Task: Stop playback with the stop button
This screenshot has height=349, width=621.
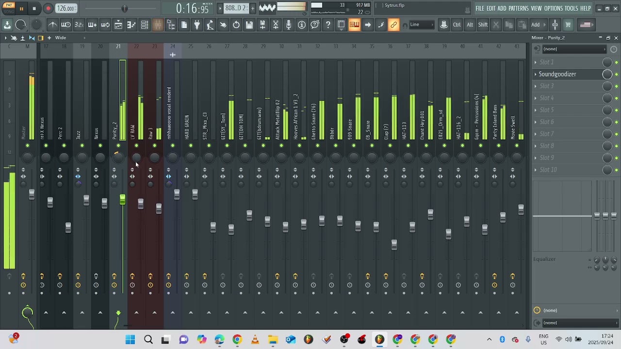Action: tap(34, 8)
